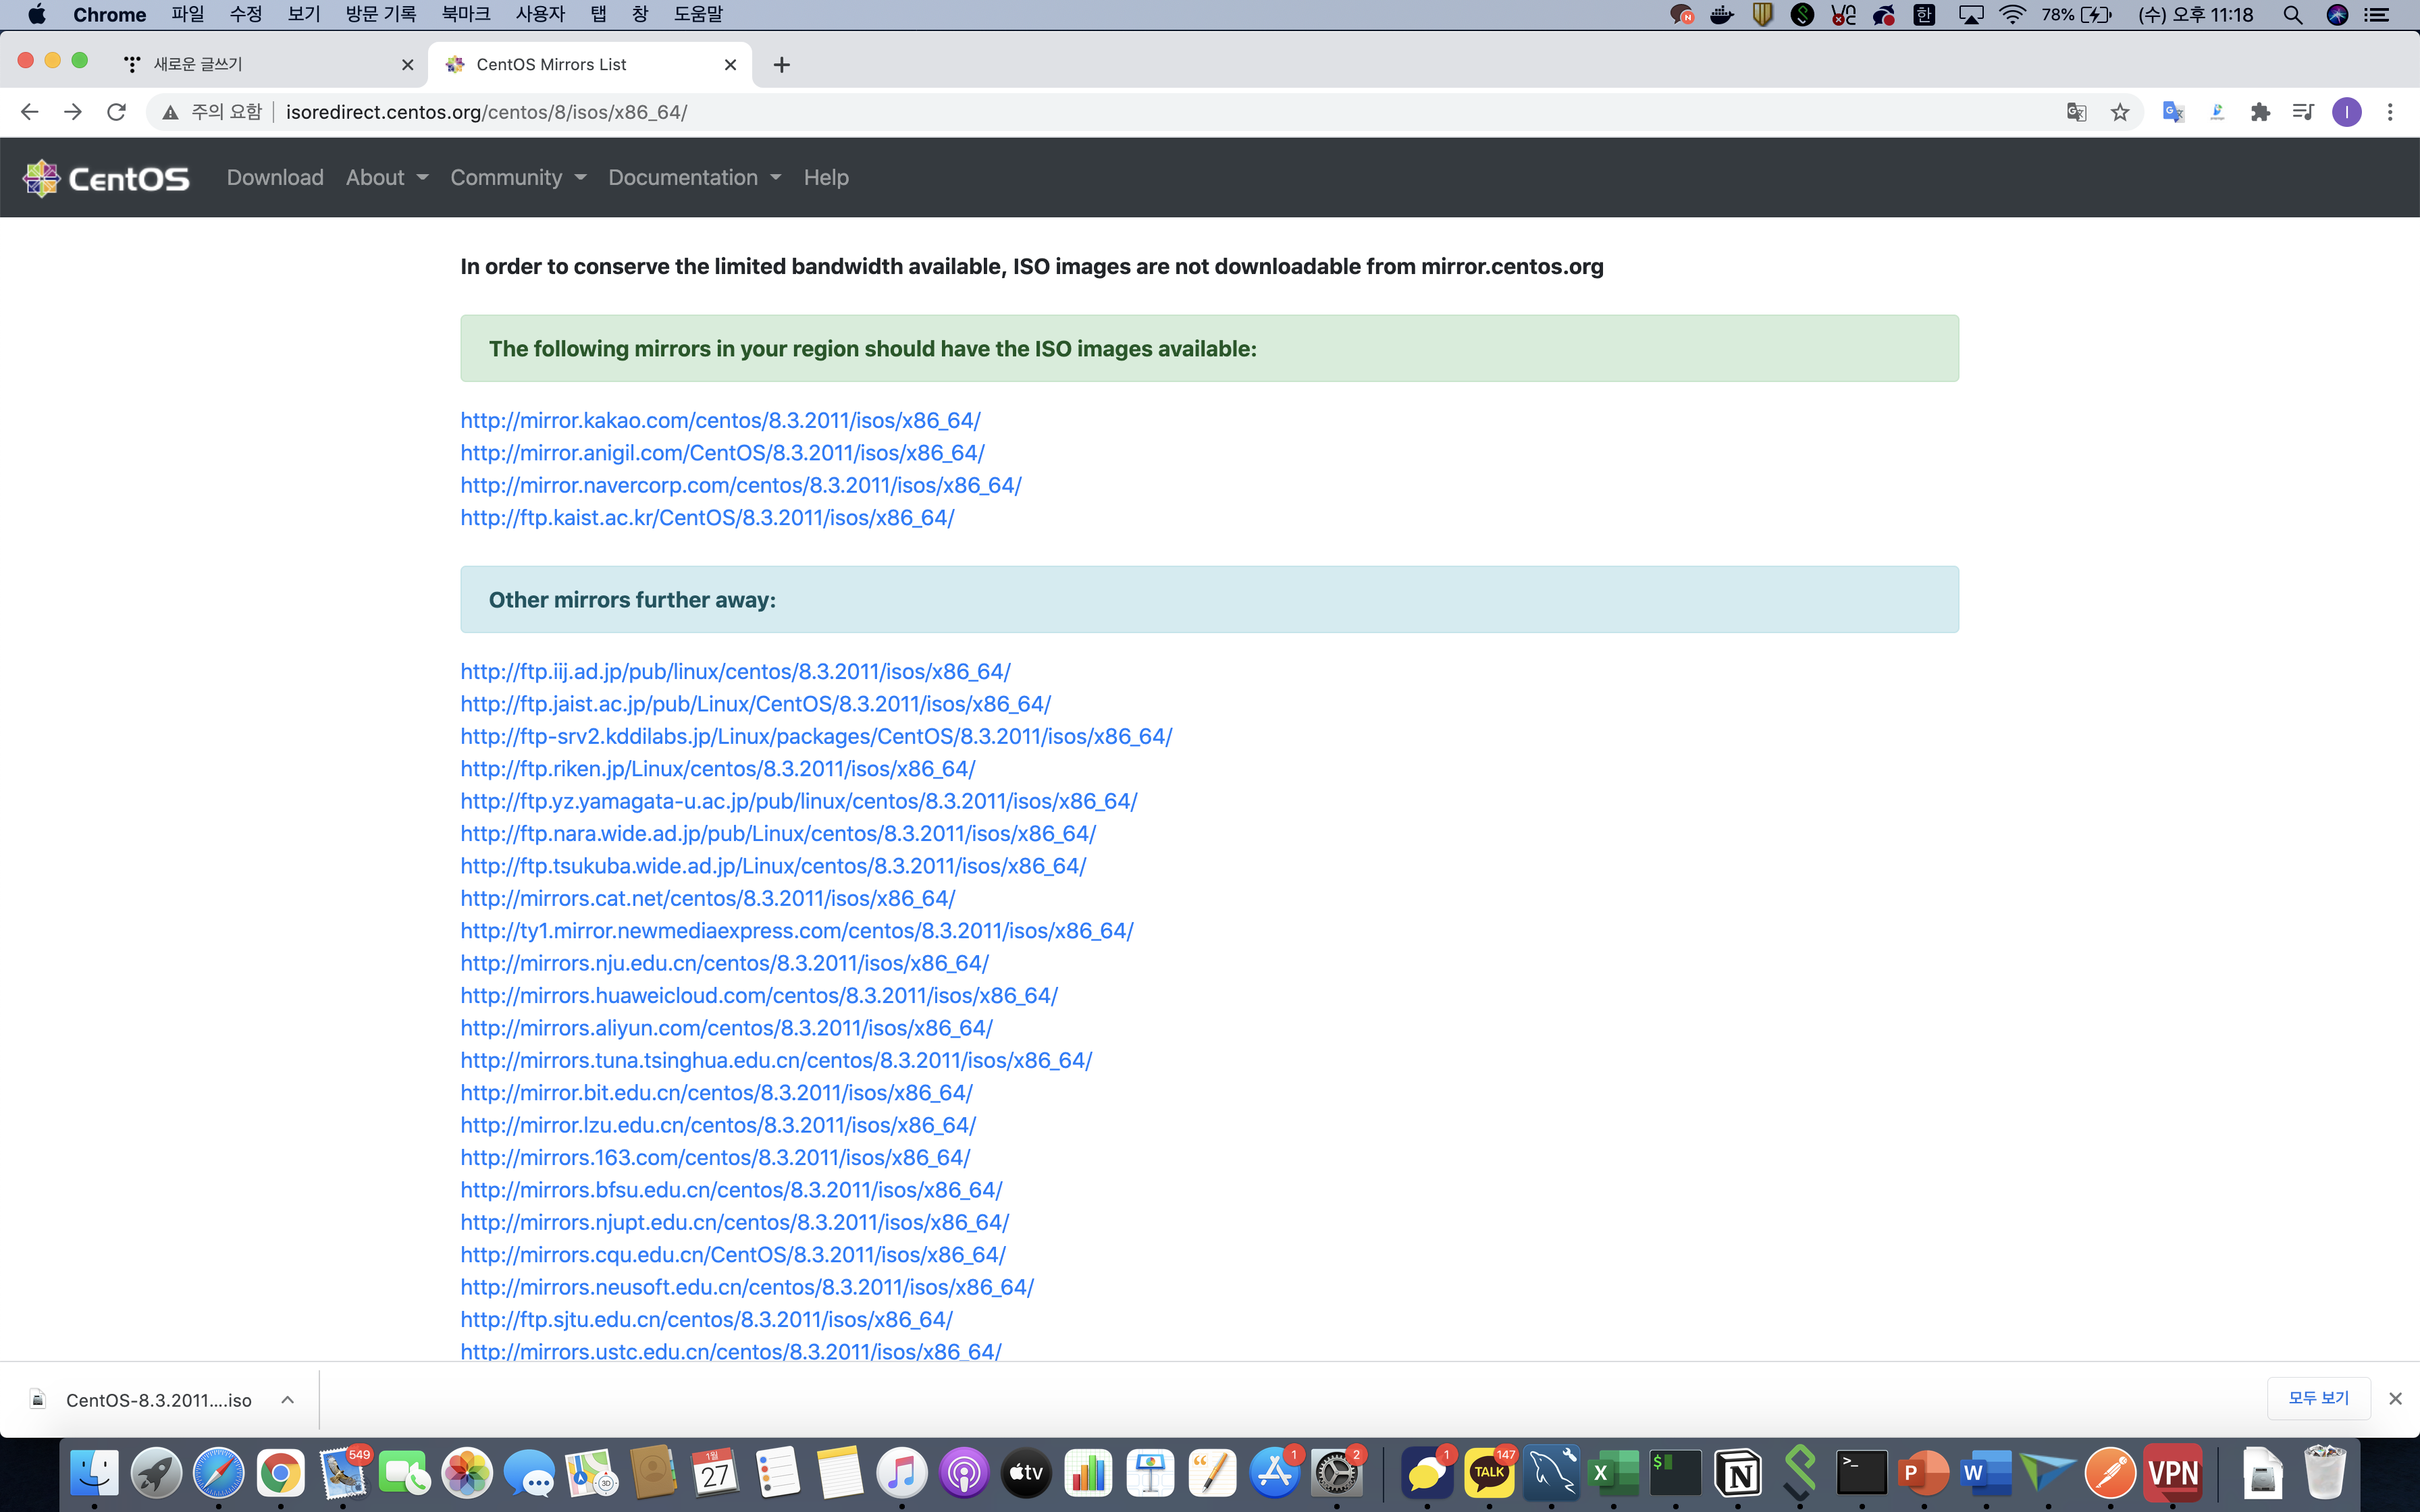Click the site security warning icon

click(x=171, y=112)
